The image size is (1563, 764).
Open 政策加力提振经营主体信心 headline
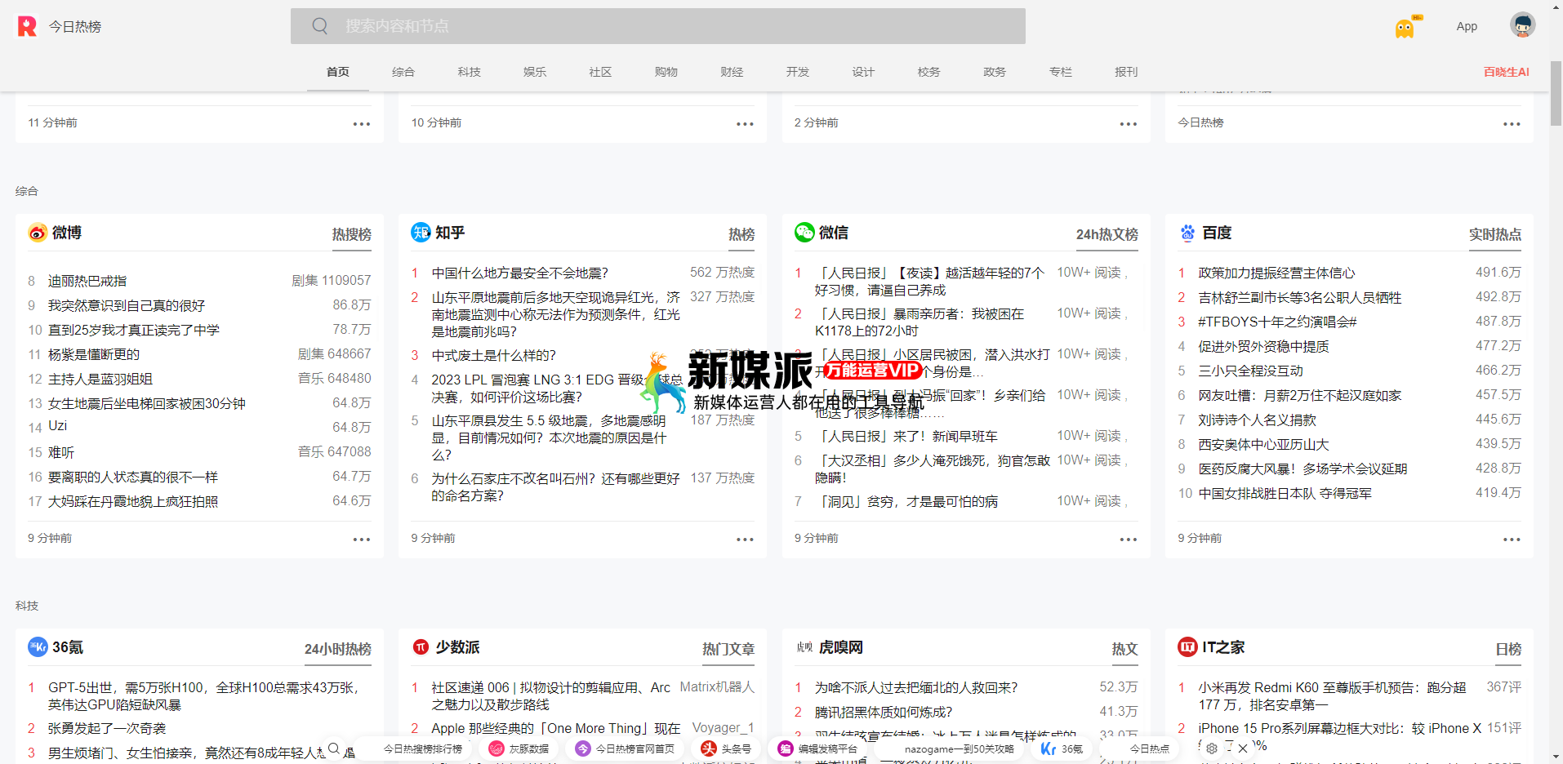tap(1276, 273)
